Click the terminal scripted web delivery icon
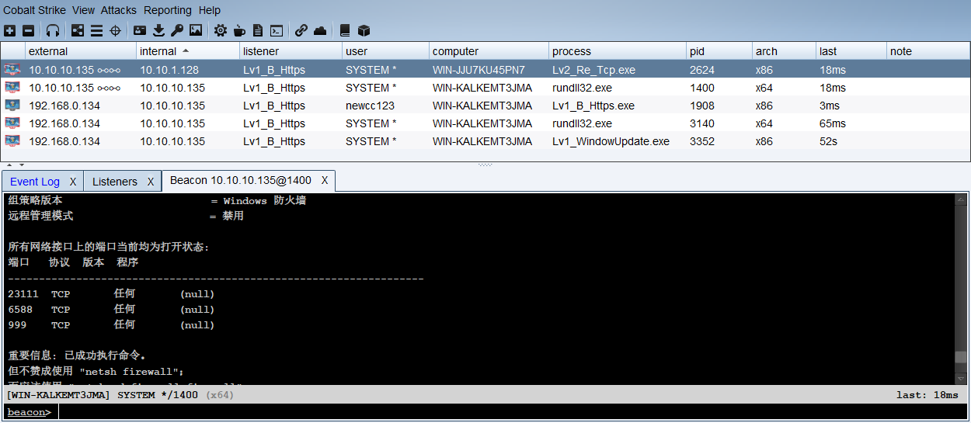The image size is (971, 423). pyautogui.click(x=277, y=31)
